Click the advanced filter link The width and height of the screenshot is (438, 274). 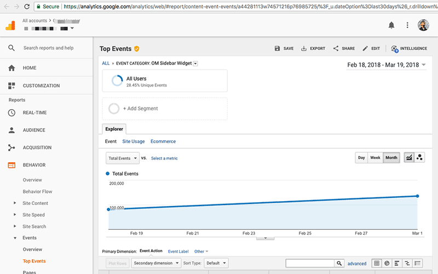pyautogui.click(x=357, y=264)
